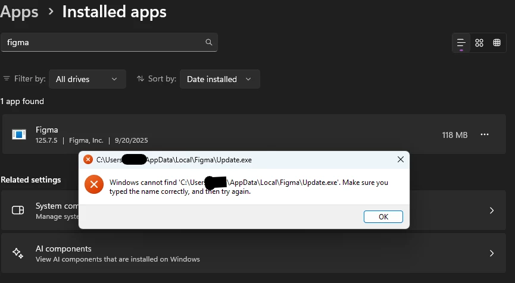This screenshot has width=515, height=283.
Task: Click the Apps breadcrumb link
Action: [19, 12]
